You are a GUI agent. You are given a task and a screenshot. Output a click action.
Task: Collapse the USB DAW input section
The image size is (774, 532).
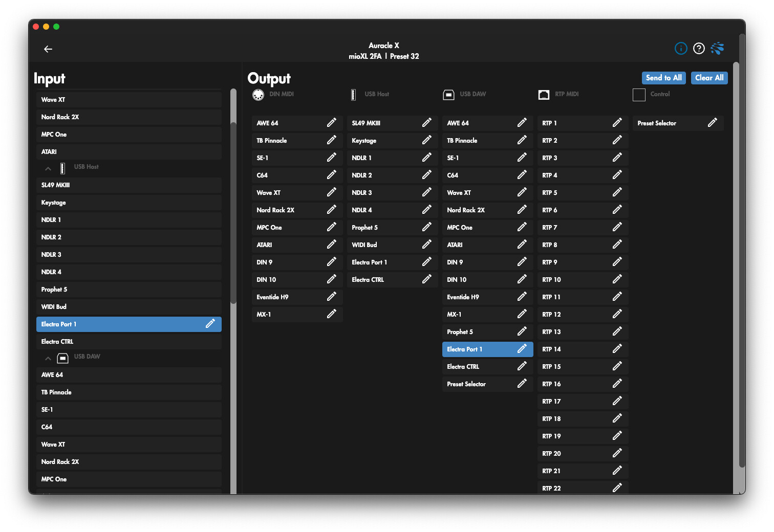(x=48, y=358)
